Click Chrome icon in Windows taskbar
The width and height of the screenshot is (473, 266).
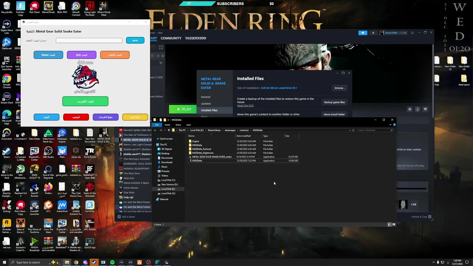[76, 262]
